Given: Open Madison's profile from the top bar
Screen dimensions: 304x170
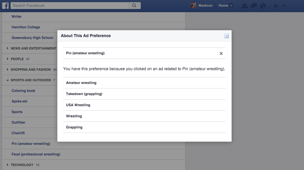Looking at the screenshot, I should 205,6.
